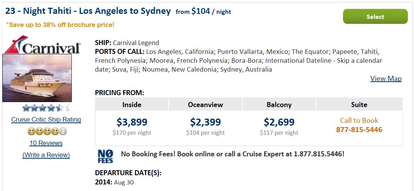The image size is (414, 191).
Task: Select the Oceanview cabin column header
Action: pyautogui.click(x=205, y=105)
